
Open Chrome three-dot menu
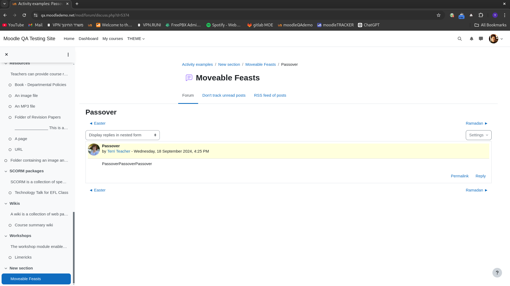coord(505,15)
